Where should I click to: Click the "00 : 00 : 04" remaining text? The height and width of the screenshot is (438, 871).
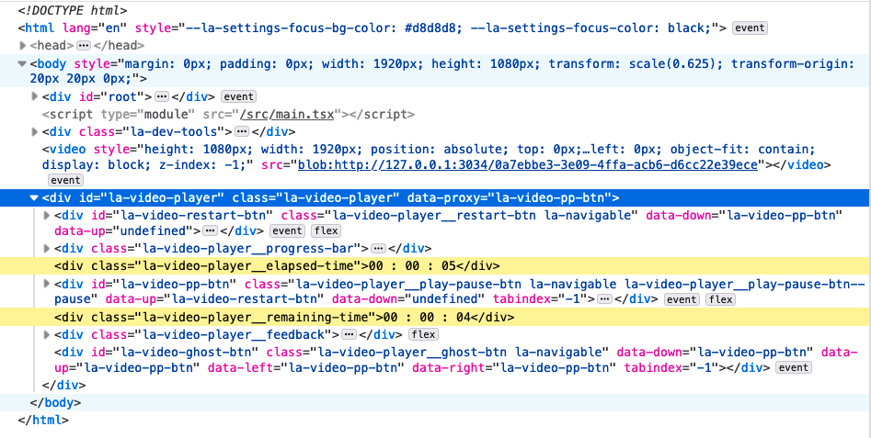pos(427,317)
